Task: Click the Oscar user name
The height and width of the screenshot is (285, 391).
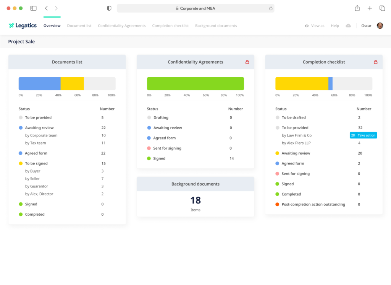Action: pos(366,26)
